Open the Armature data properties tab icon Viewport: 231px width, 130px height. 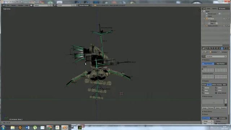pyautogui.click(x=222, y=48)
